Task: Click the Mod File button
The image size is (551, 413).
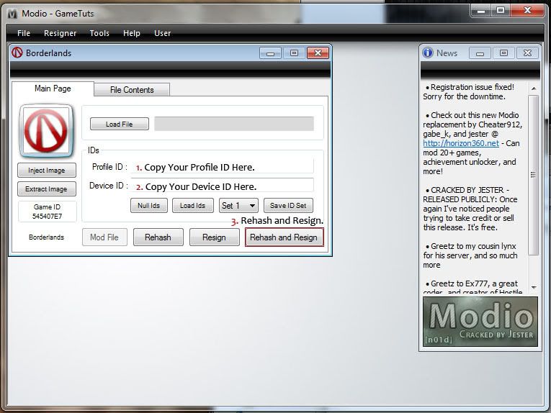Action: point(104,237)
